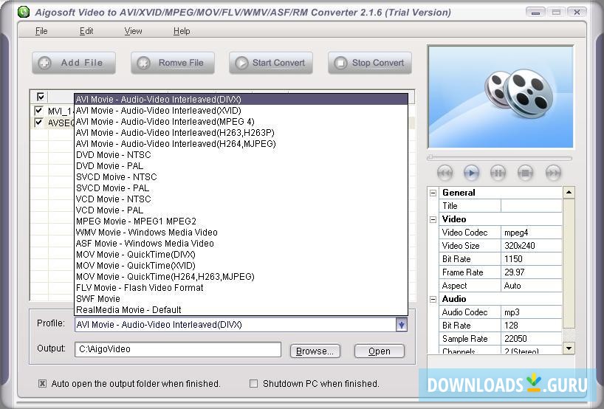This screenshot has height=409, width=604.
Task: Click properties scrollbar up arrow
Action: [569, 192]
